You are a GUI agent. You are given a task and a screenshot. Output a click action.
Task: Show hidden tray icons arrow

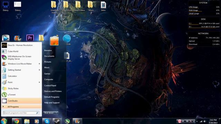click(197, 121)
